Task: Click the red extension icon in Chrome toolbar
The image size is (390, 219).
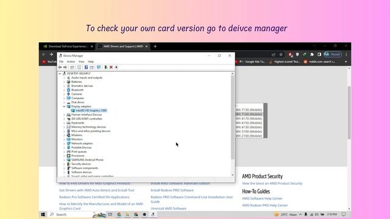Action: pyautogui.click(x=290, y=54)
